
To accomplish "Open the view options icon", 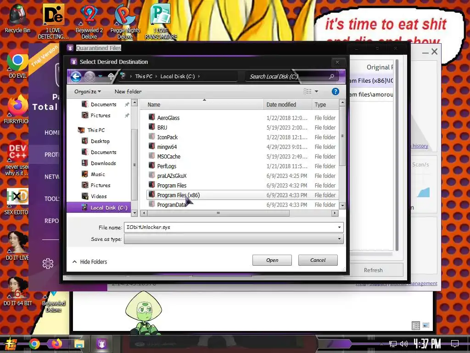I will (307, 91).
